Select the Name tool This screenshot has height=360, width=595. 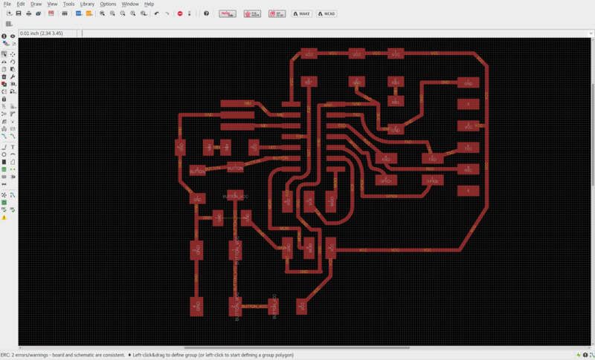point(4,106)
